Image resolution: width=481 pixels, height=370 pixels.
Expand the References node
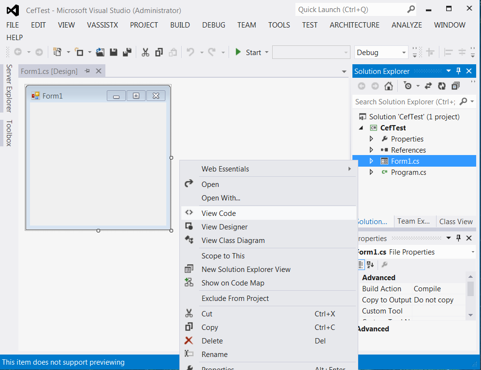[x=371, y=150]
